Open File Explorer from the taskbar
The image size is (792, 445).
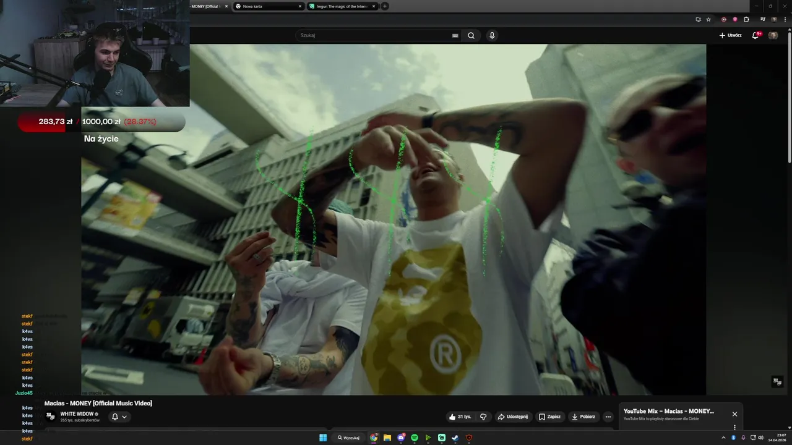coord(387,438)
